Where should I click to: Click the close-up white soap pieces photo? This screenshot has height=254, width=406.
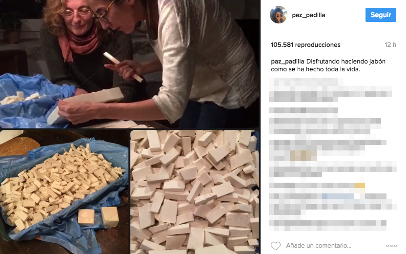tap(195, 192)
